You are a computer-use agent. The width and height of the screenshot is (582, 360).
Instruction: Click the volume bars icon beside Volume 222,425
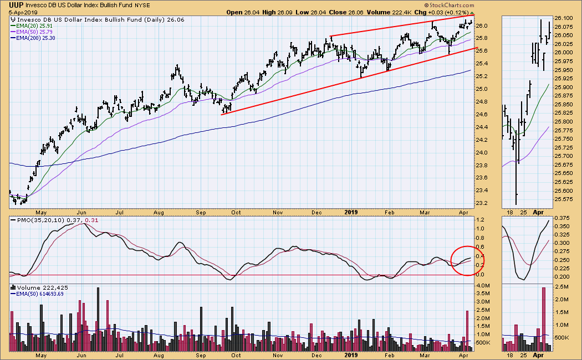(13, 287)
